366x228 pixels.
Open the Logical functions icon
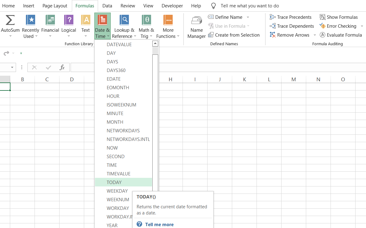(69, 20)
